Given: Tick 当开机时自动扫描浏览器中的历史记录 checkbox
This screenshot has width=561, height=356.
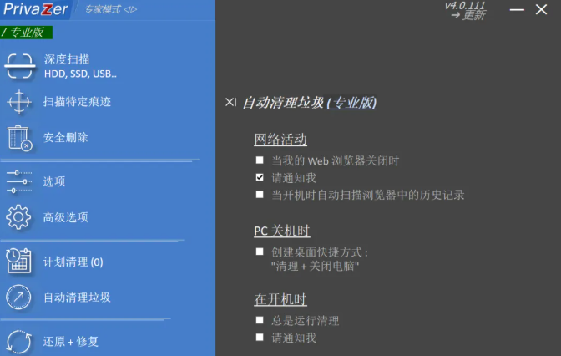Looking at the screenshot, I should point(260,195).
